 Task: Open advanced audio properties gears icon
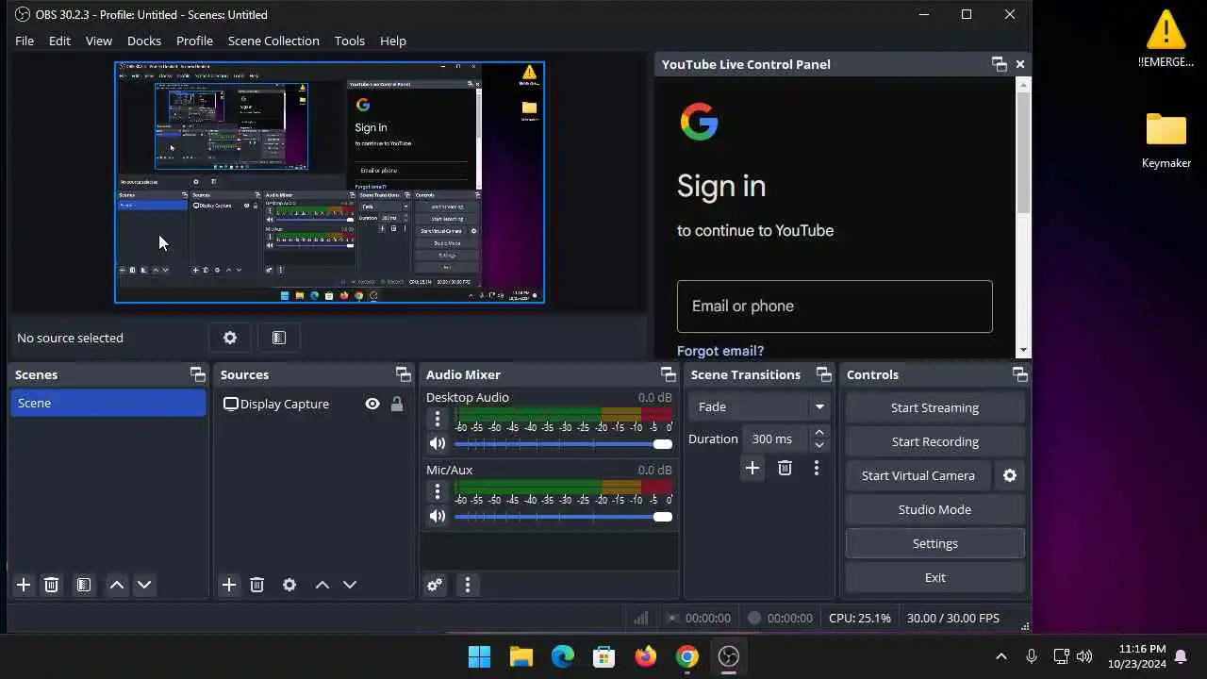(435, 585)
